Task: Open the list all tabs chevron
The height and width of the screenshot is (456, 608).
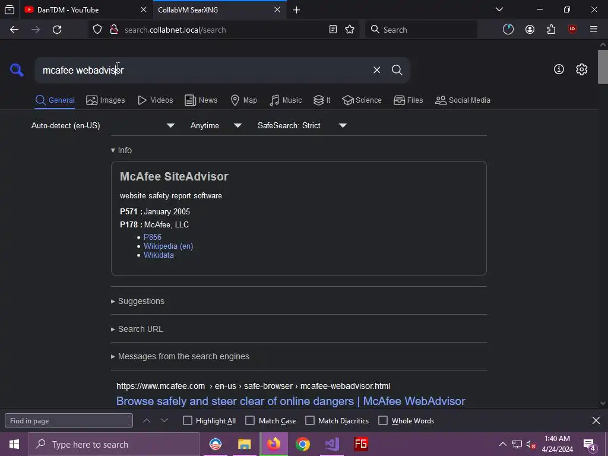Action: [499, 9]
